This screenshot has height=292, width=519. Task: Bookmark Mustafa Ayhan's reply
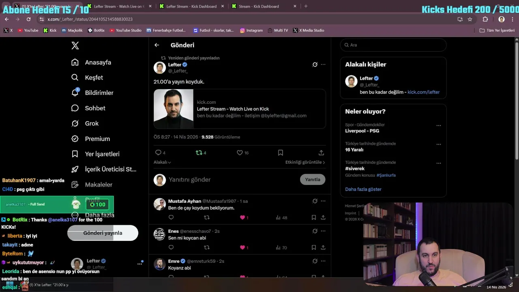(x=314, y=218)
